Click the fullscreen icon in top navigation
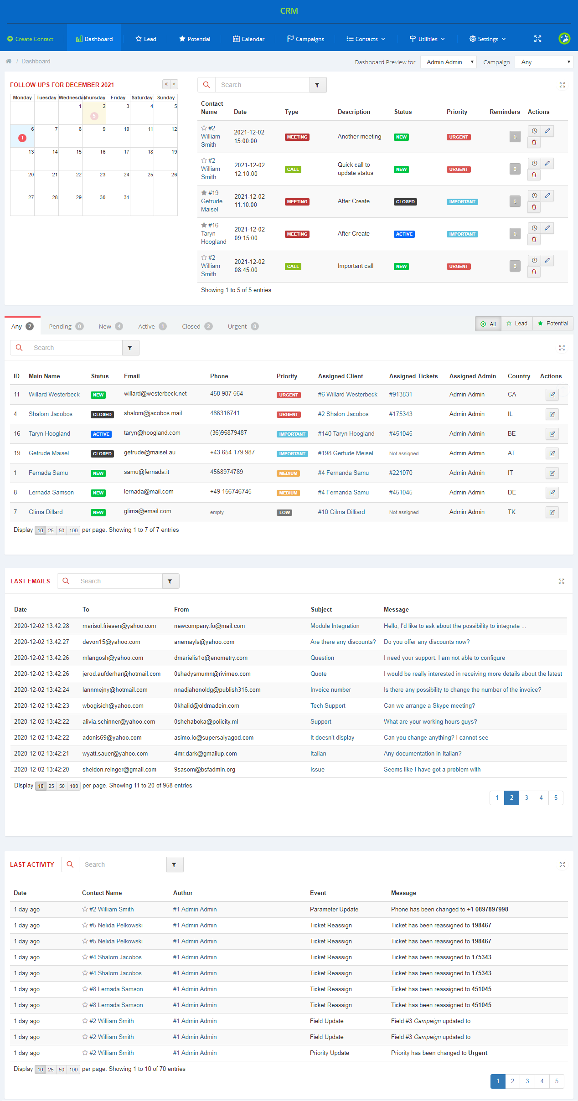The height and width of the screenshot is (1101, 578). (x=538, y=39)
